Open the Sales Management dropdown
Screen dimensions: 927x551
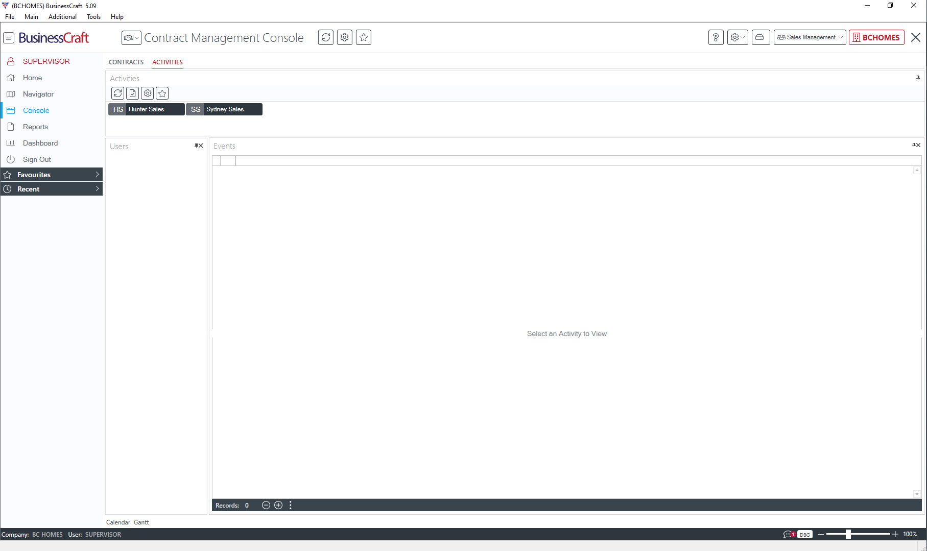coord(810,37)
